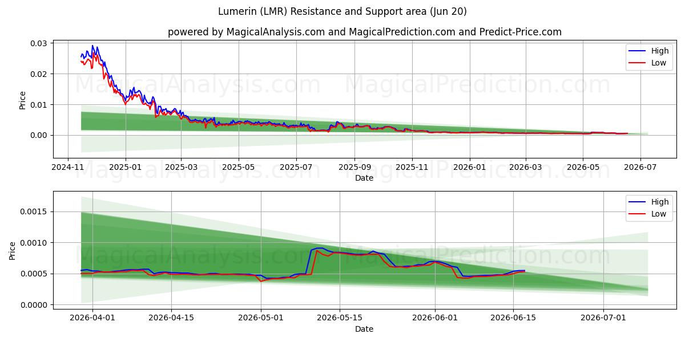Click the blue High line sample in top legend
The width and height of the screenshot is (685, 342).
coord(638,51)
